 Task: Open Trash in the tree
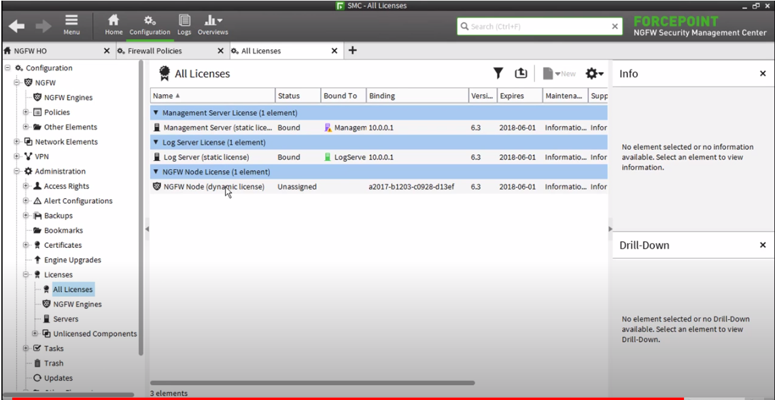[54, 363]
